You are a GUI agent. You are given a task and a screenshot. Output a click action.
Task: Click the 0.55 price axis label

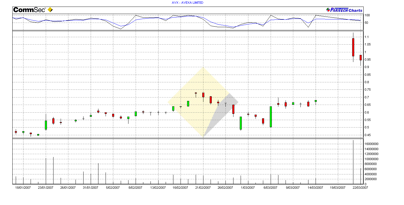(x=367, y=120)
